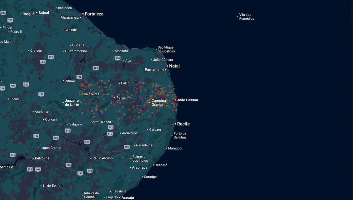Click the 222 highway shield
Viewport: 353px width, 200px height.
point(10,20)
